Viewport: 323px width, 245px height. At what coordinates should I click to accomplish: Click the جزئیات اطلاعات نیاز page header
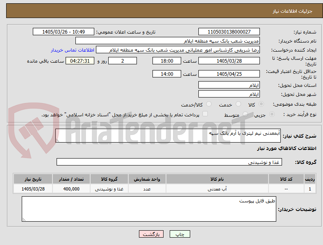point(293,11)
